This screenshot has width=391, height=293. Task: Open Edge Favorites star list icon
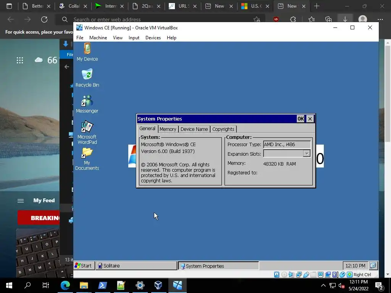tap(312, 19)
